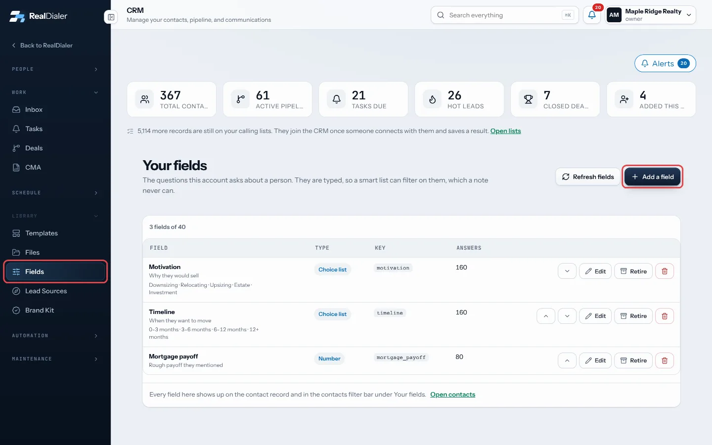
Task: Click the AM account avatar
Action: 614,15
